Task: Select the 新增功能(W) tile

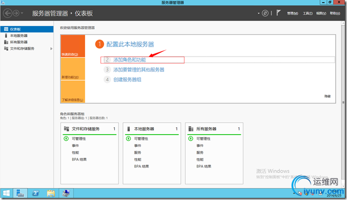Action: (73, 68)
